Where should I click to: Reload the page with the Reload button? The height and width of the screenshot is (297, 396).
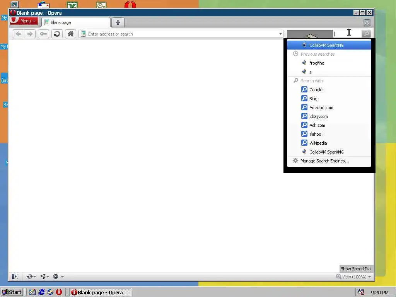click(57, 34)
